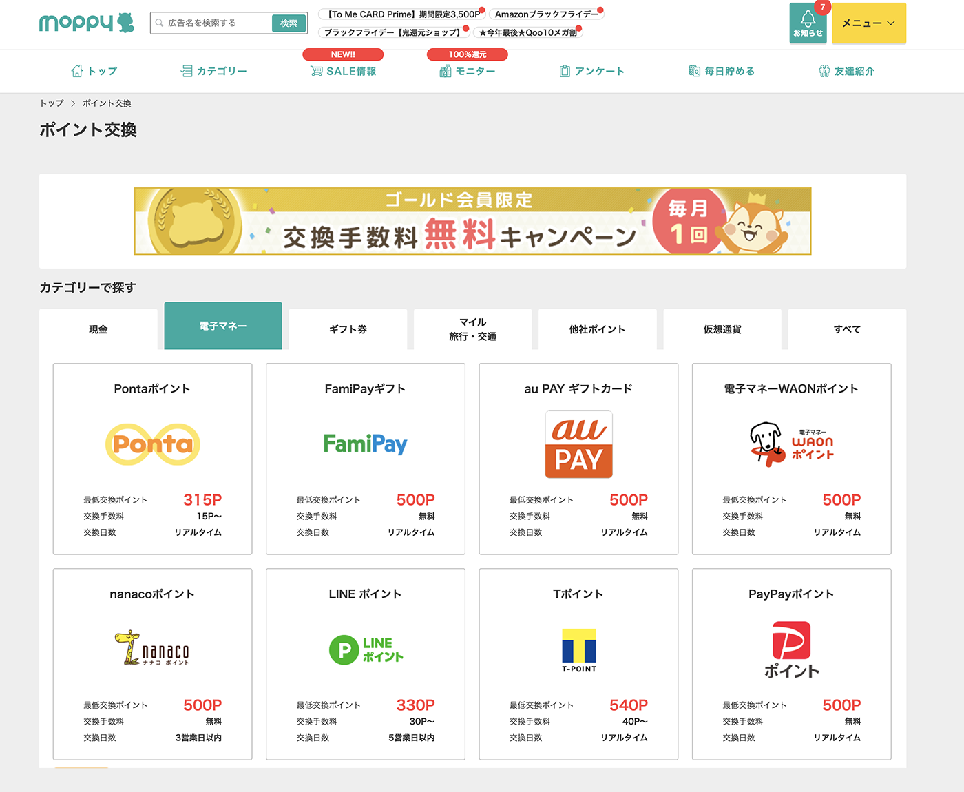Image resolution: width=964 pixels, height=792 pixels.
Task: Click the 330P minimum points value
Action: coord(415,705)
